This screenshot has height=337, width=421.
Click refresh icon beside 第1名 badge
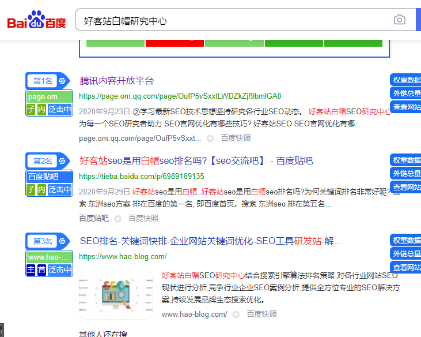62,81
